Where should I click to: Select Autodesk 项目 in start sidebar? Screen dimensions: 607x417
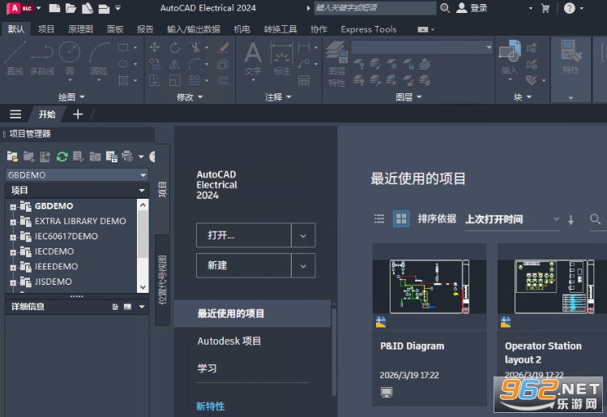point(229,341)
